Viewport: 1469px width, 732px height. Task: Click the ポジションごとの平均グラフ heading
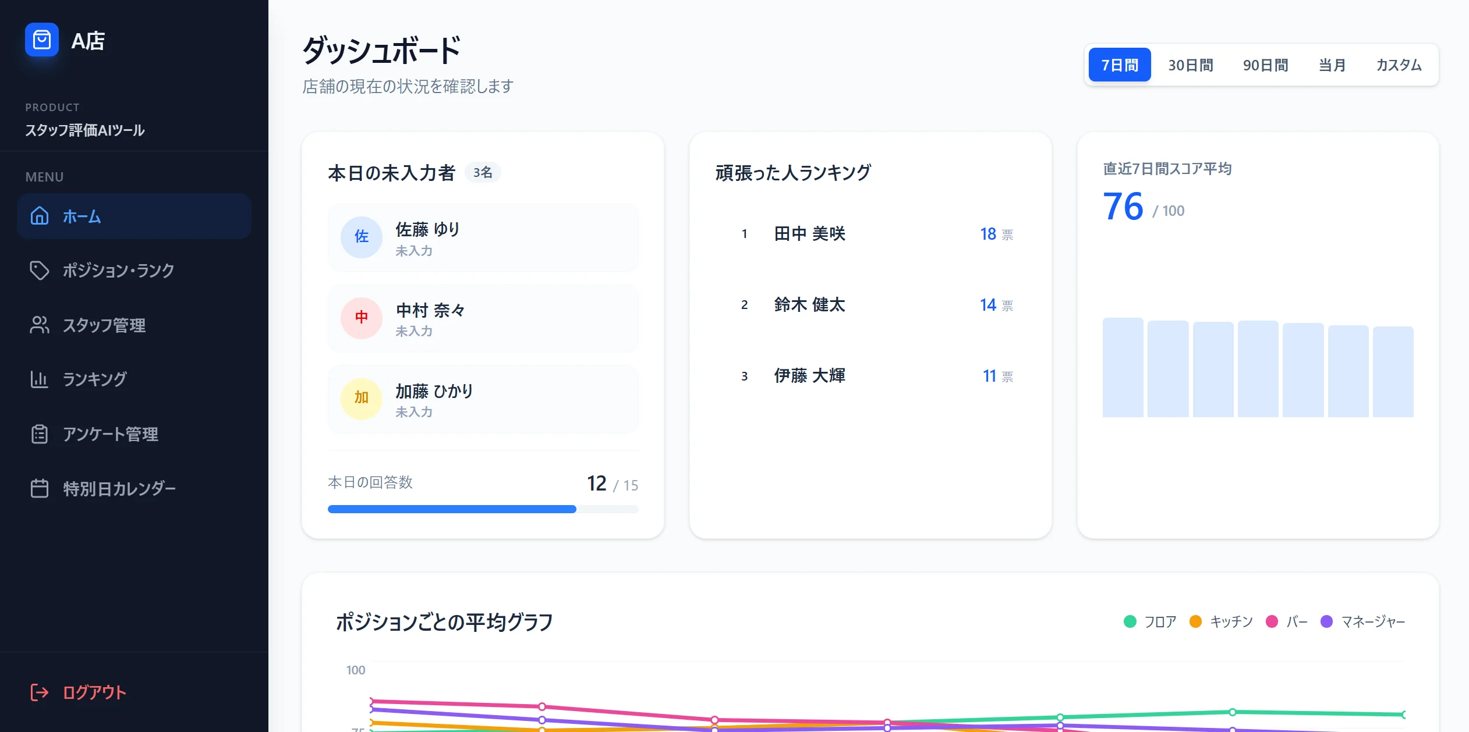444,621
